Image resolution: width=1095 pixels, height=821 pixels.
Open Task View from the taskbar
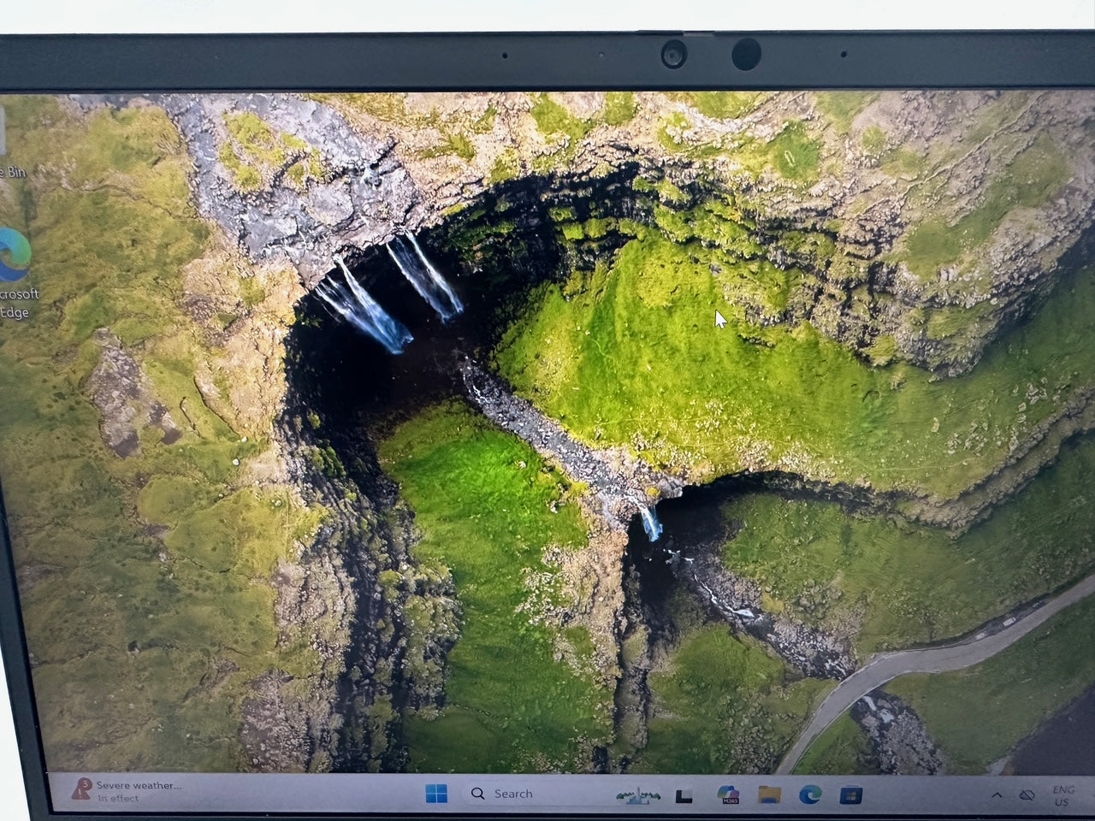(x=684, y=796)
